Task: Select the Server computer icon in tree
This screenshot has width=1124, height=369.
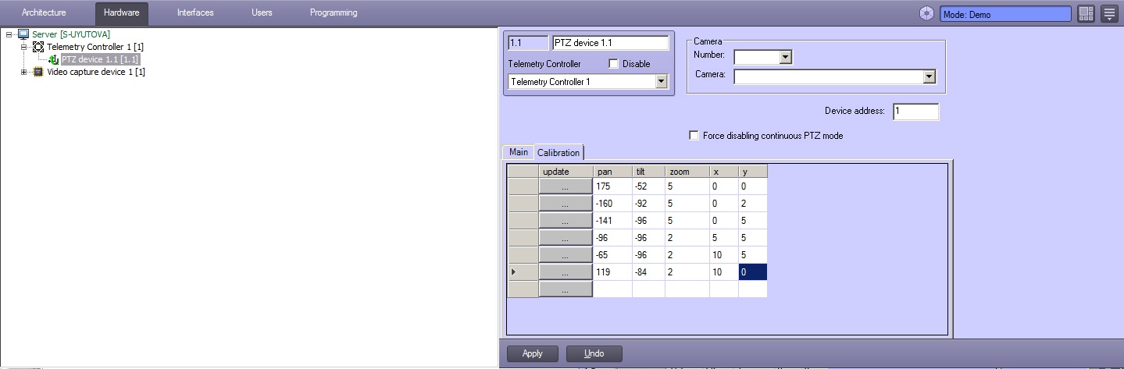Action: pos(23,34)
